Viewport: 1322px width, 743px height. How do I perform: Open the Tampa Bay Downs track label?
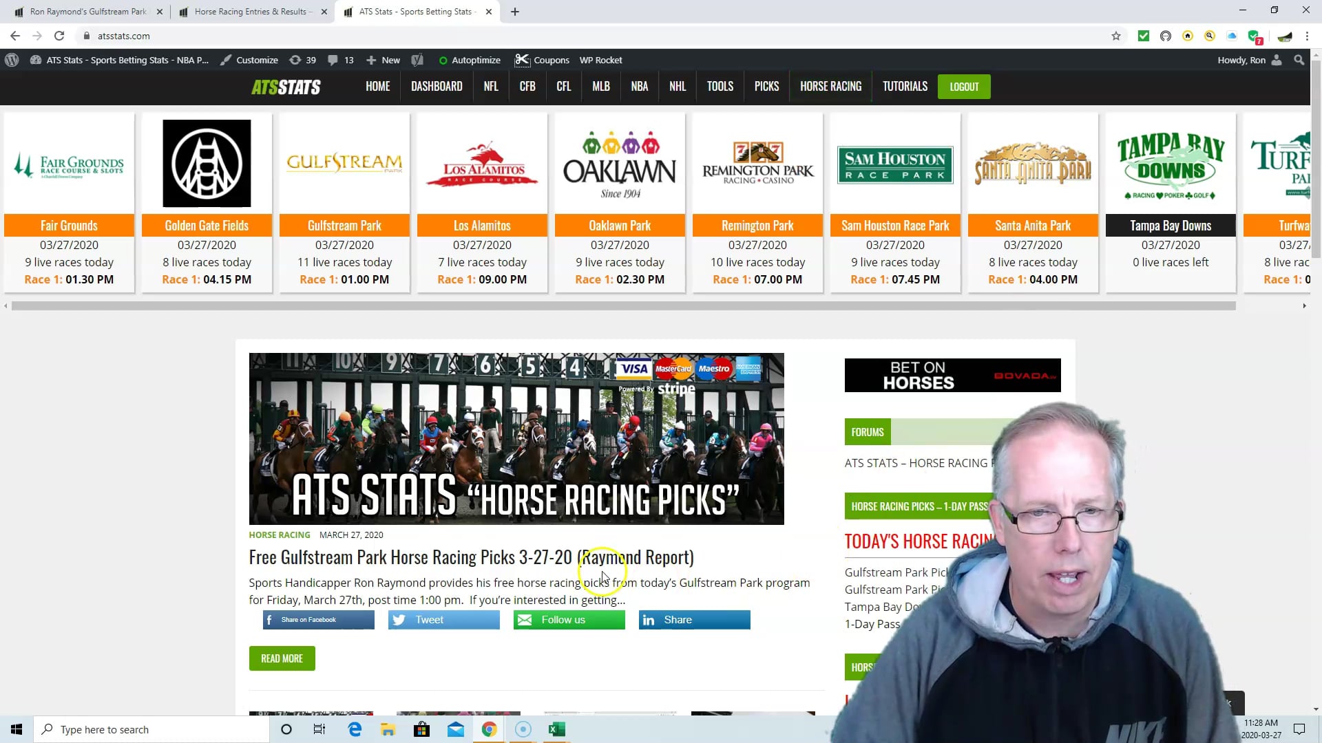pyautogui.click(x=1171, y=226)
